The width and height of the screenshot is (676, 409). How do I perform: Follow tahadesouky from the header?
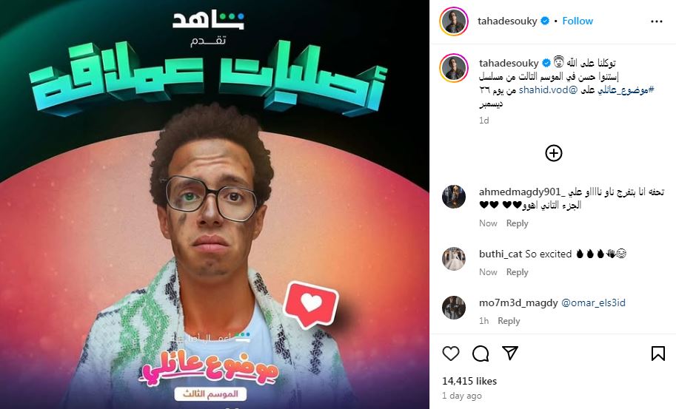point(578,21)
